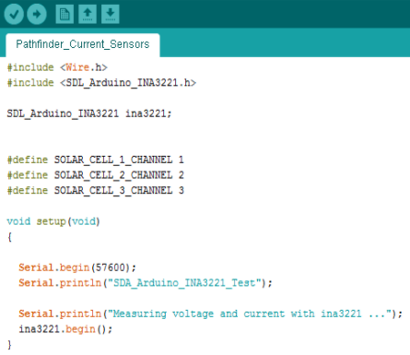Select the Pathfinder_Current_Sensors tab
Viewport: 410px width, 355px height.
[83, 45]
